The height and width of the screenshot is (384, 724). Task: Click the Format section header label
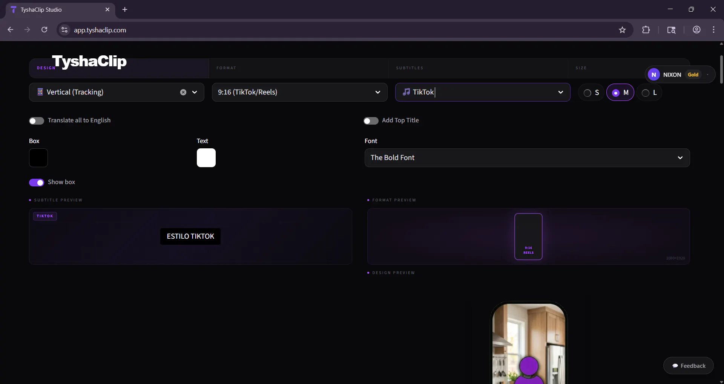click(x=226, y=68)
